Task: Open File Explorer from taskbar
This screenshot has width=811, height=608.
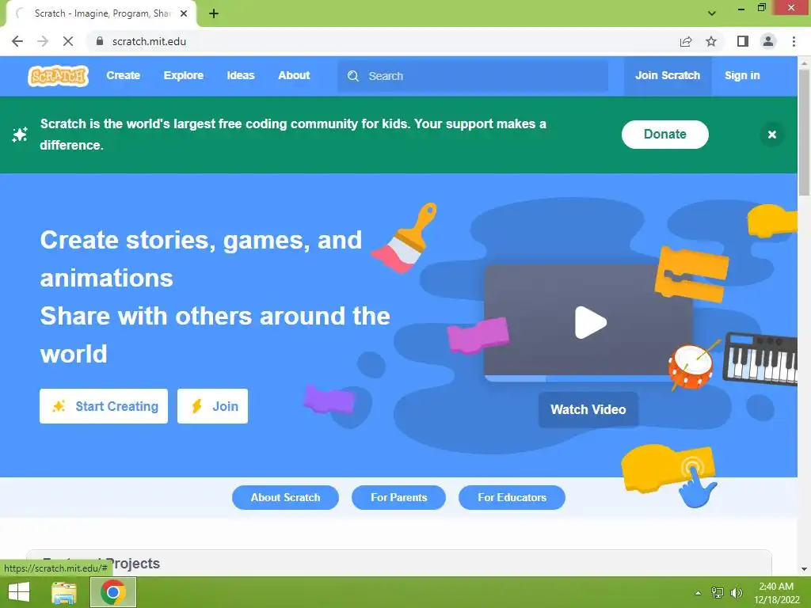Action: (x=64, y=592)
